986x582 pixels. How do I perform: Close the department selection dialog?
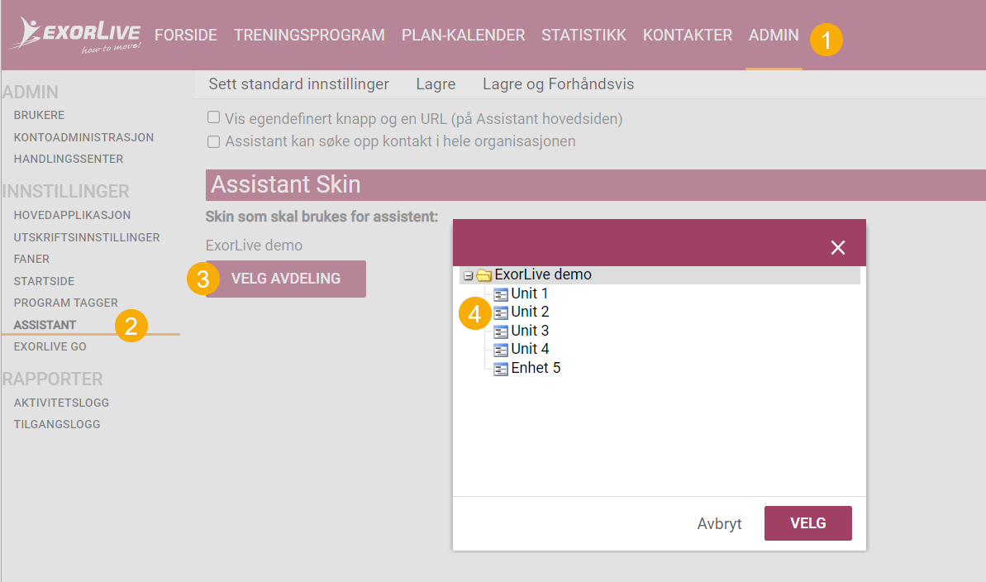837,247
